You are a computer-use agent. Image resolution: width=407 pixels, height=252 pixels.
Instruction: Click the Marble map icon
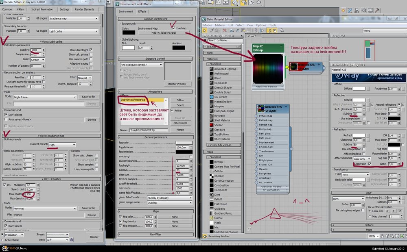tap(212, 218)
